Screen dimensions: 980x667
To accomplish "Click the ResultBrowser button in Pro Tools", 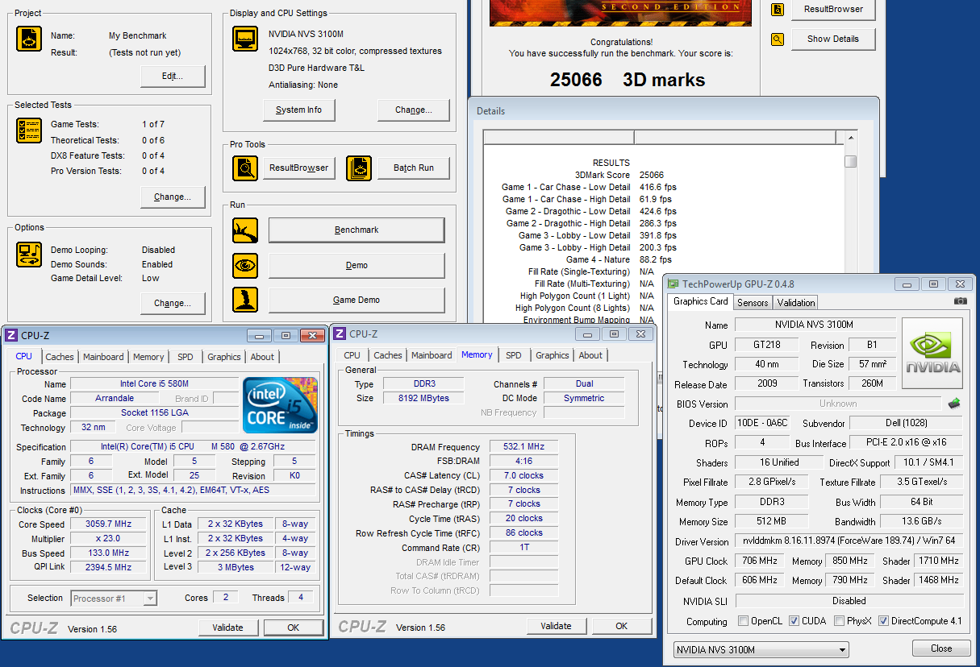I will pyautogui.click(x=299, y=168).
